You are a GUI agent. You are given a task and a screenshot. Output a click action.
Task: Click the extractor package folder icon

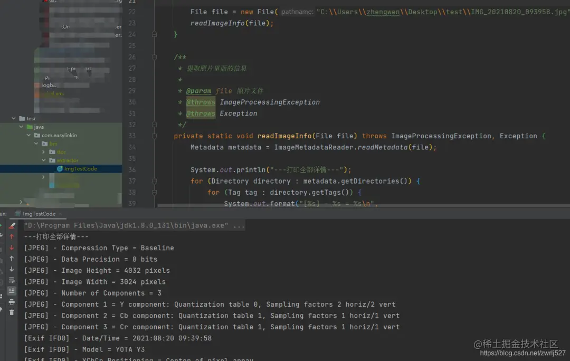(52, 160)
